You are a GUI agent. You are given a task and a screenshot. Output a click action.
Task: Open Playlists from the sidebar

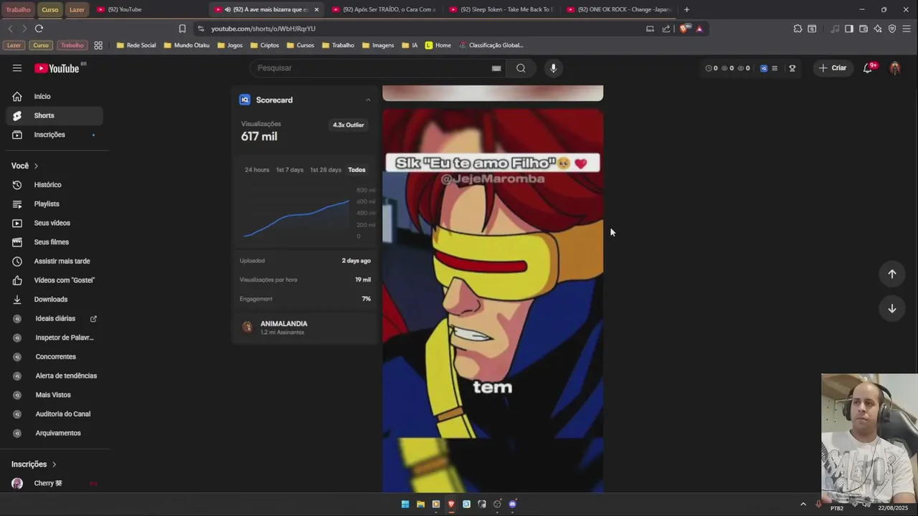55,204
